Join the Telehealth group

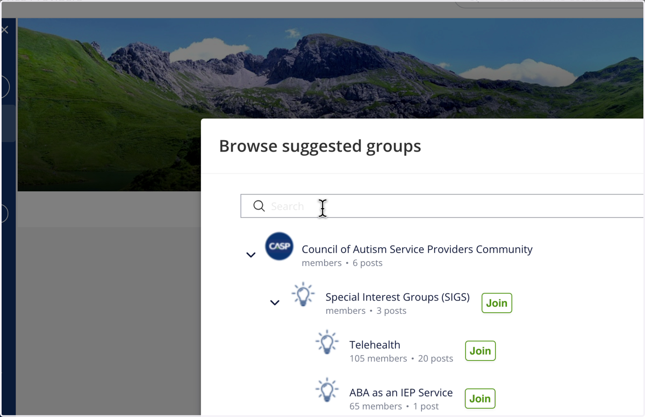click(480, 351)
